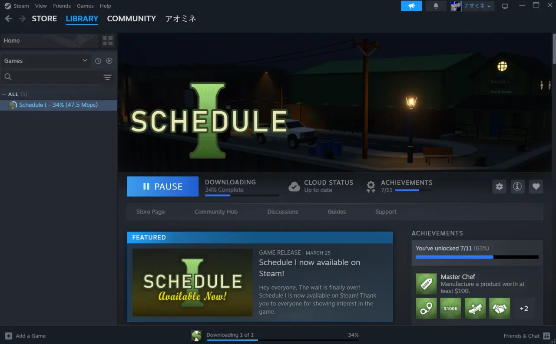Click the Master Chef achievement icon
Viewport: 556px width, 344px height.
click(x=426, y=284)
